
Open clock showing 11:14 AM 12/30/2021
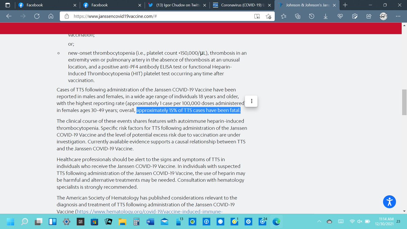tap(384, 222)
